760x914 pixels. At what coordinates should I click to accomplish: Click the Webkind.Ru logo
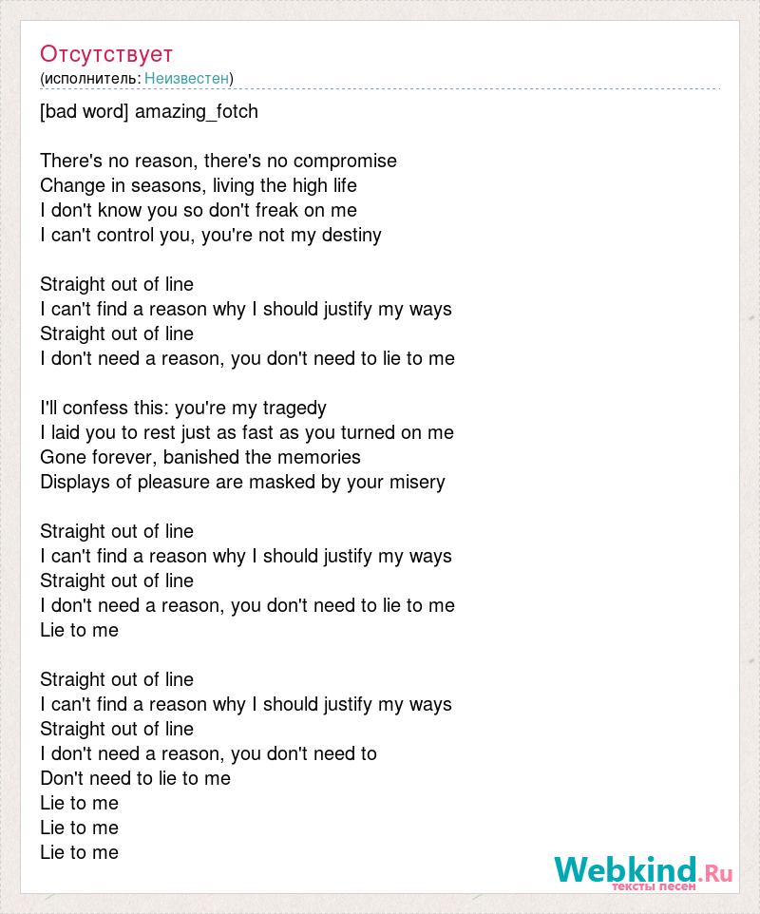[643, 872]
